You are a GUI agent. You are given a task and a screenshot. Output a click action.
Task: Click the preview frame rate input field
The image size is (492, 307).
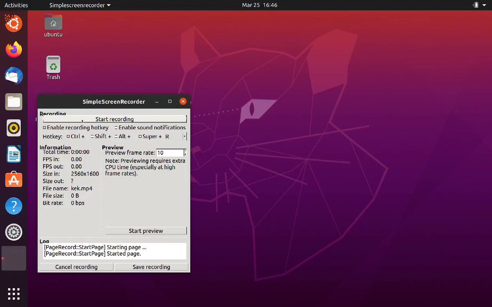coord(170,153)
